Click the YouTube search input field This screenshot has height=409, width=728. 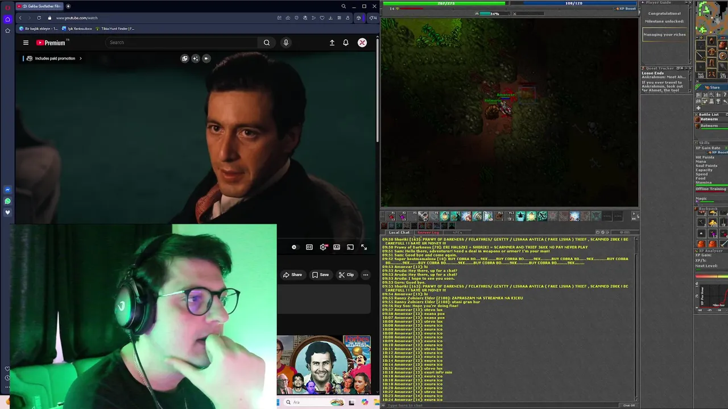(182, 43)
